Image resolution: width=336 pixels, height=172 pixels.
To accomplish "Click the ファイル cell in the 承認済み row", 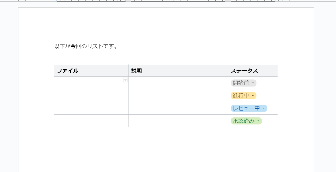I will coord(91,121).
